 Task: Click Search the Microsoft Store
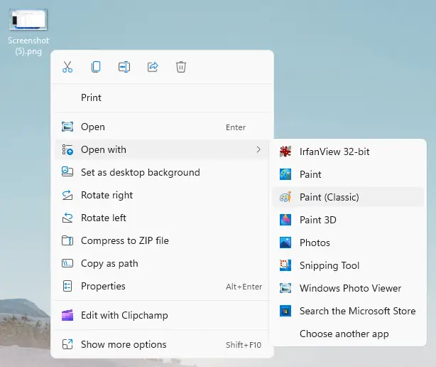349,311
